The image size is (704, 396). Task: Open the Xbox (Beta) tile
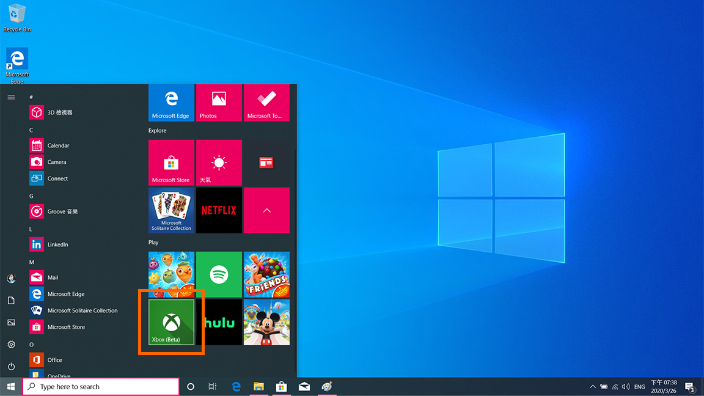click(172, 322)
